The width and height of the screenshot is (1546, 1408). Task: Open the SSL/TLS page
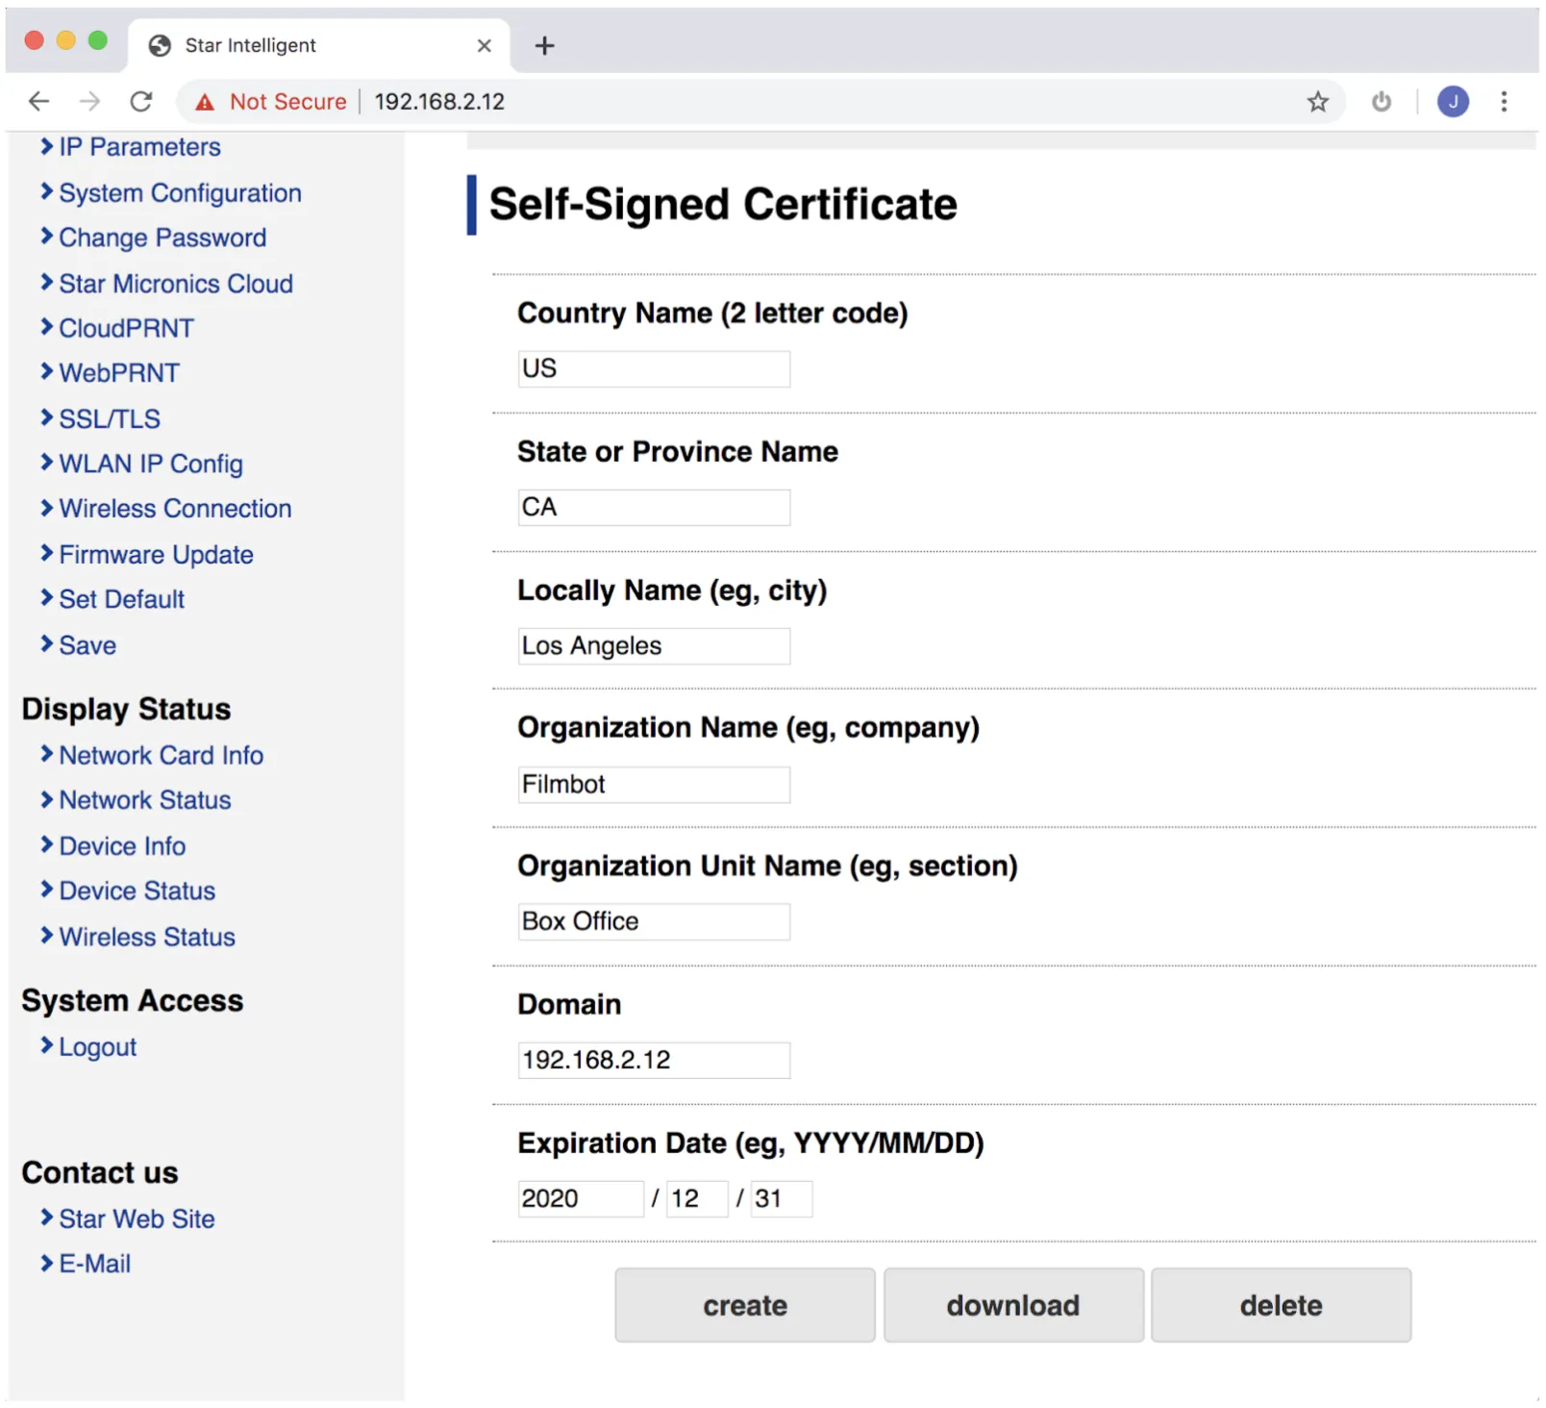pos(110,419)
